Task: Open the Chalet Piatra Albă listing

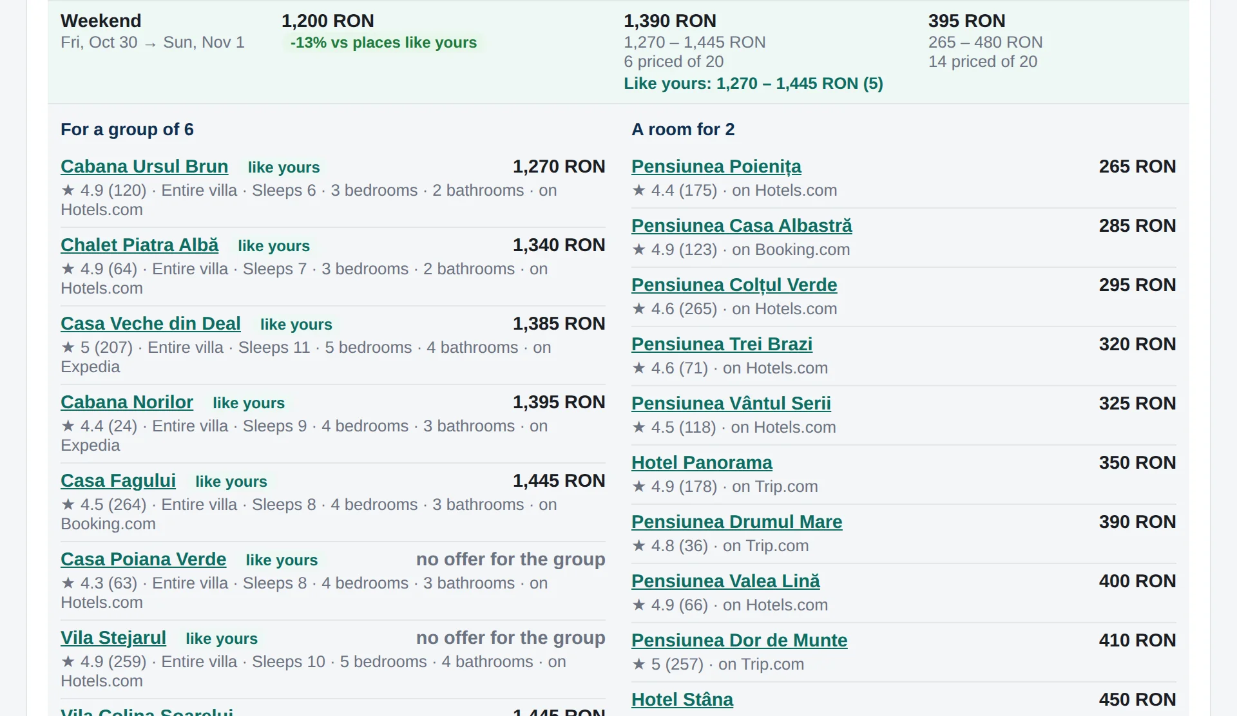Action: [139, 245]
